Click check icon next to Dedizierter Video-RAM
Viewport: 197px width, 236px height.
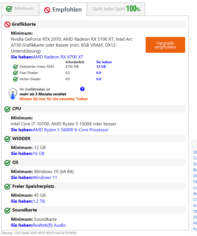(15, 67)
